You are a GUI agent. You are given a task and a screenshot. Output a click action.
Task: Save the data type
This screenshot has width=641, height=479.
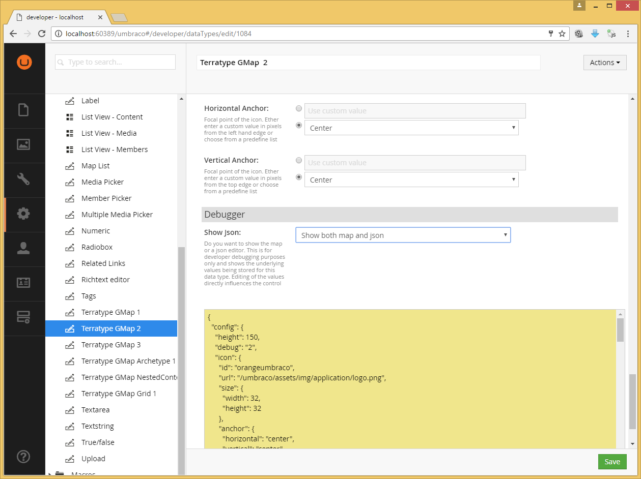pos(612,462)
